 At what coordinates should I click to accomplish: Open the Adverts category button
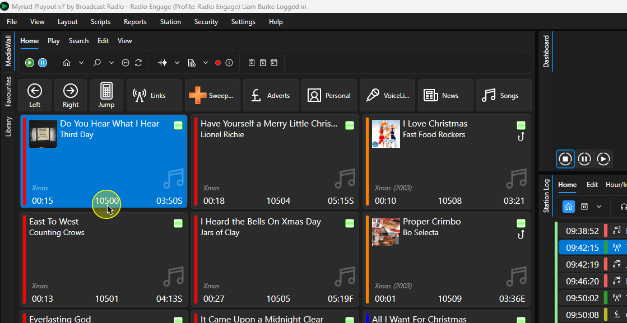pos(271,95)
